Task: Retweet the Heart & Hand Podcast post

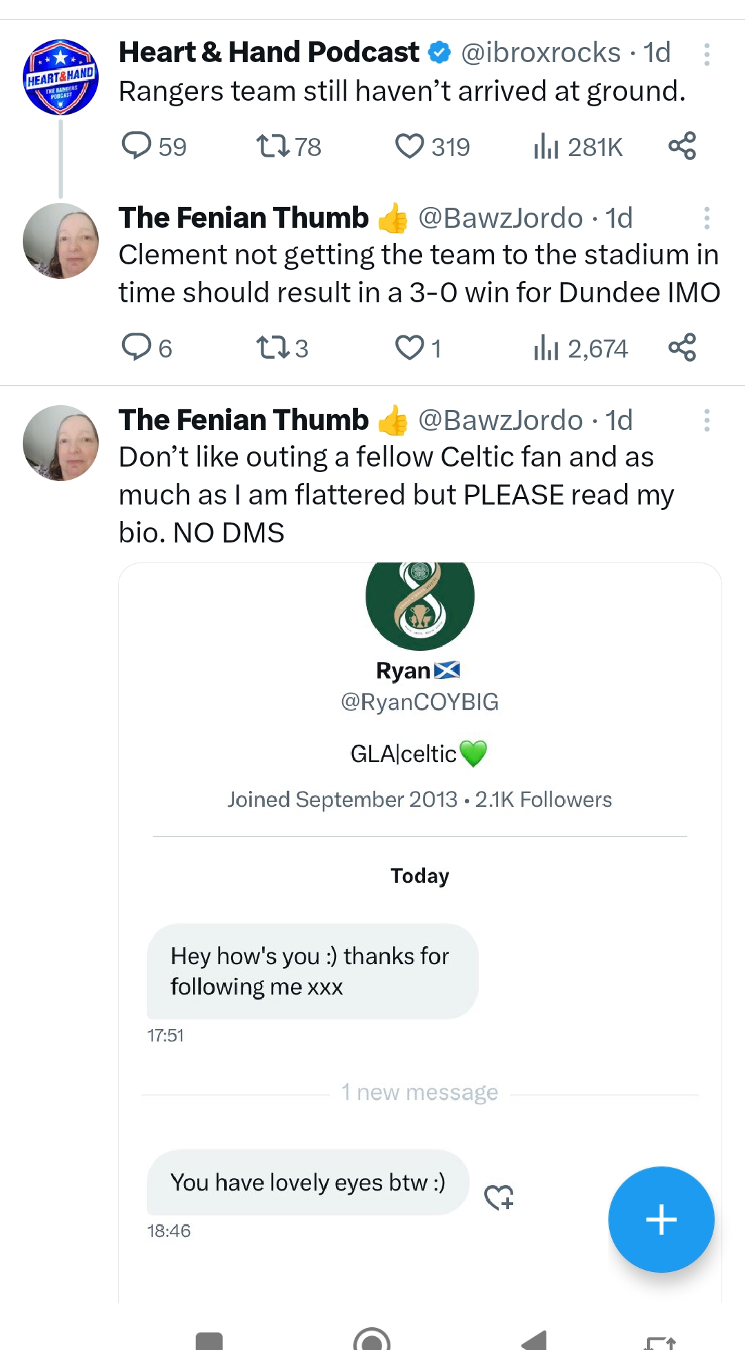Action: pos(273,146)
